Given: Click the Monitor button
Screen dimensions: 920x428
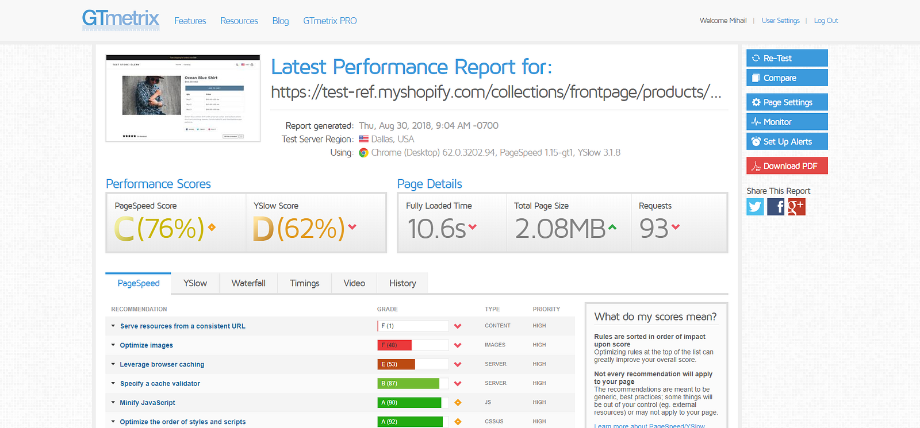Looking at the screenshot, I should point(787,122).
